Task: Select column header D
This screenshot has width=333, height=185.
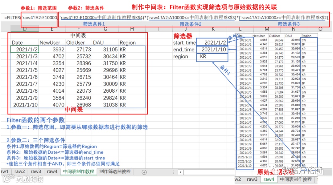Action: 25,29
